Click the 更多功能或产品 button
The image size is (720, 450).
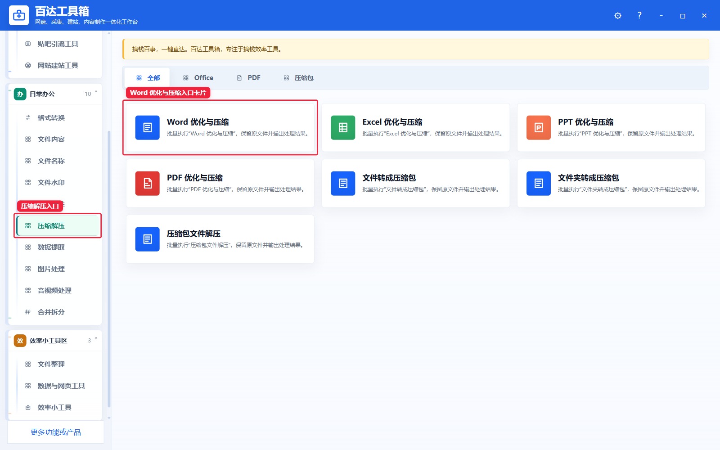56,432
